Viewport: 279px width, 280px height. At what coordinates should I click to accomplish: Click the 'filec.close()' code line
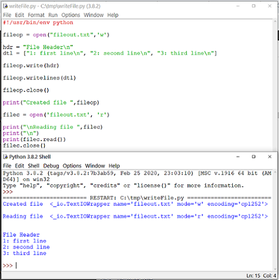coord(24,146)
